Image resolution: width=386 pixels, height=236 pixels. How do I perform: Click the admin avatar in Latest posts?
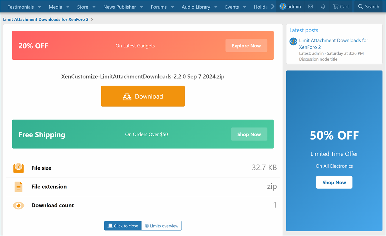click(293, 42)
